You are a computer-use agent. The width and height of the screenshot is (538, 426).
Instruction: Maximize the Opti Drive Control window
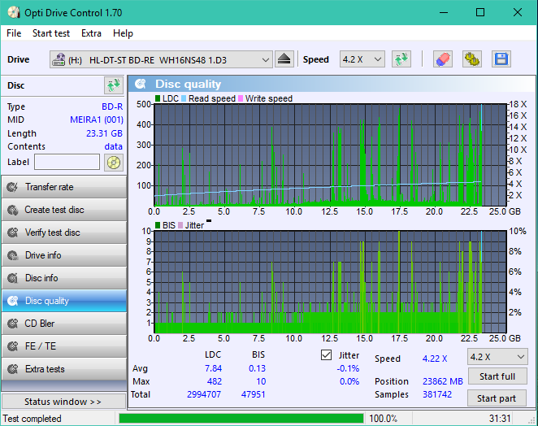click(x=480, y=13)
